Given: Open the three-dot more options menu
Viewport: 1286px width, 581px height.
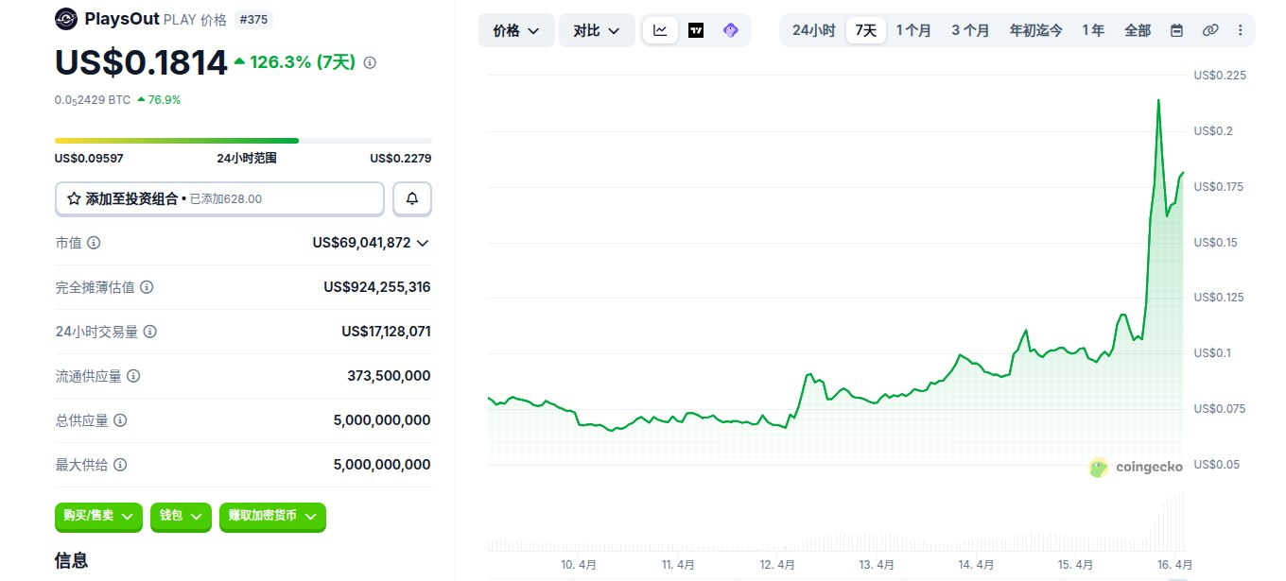Looking at the screenshot, I should (x=1241, y=30).
